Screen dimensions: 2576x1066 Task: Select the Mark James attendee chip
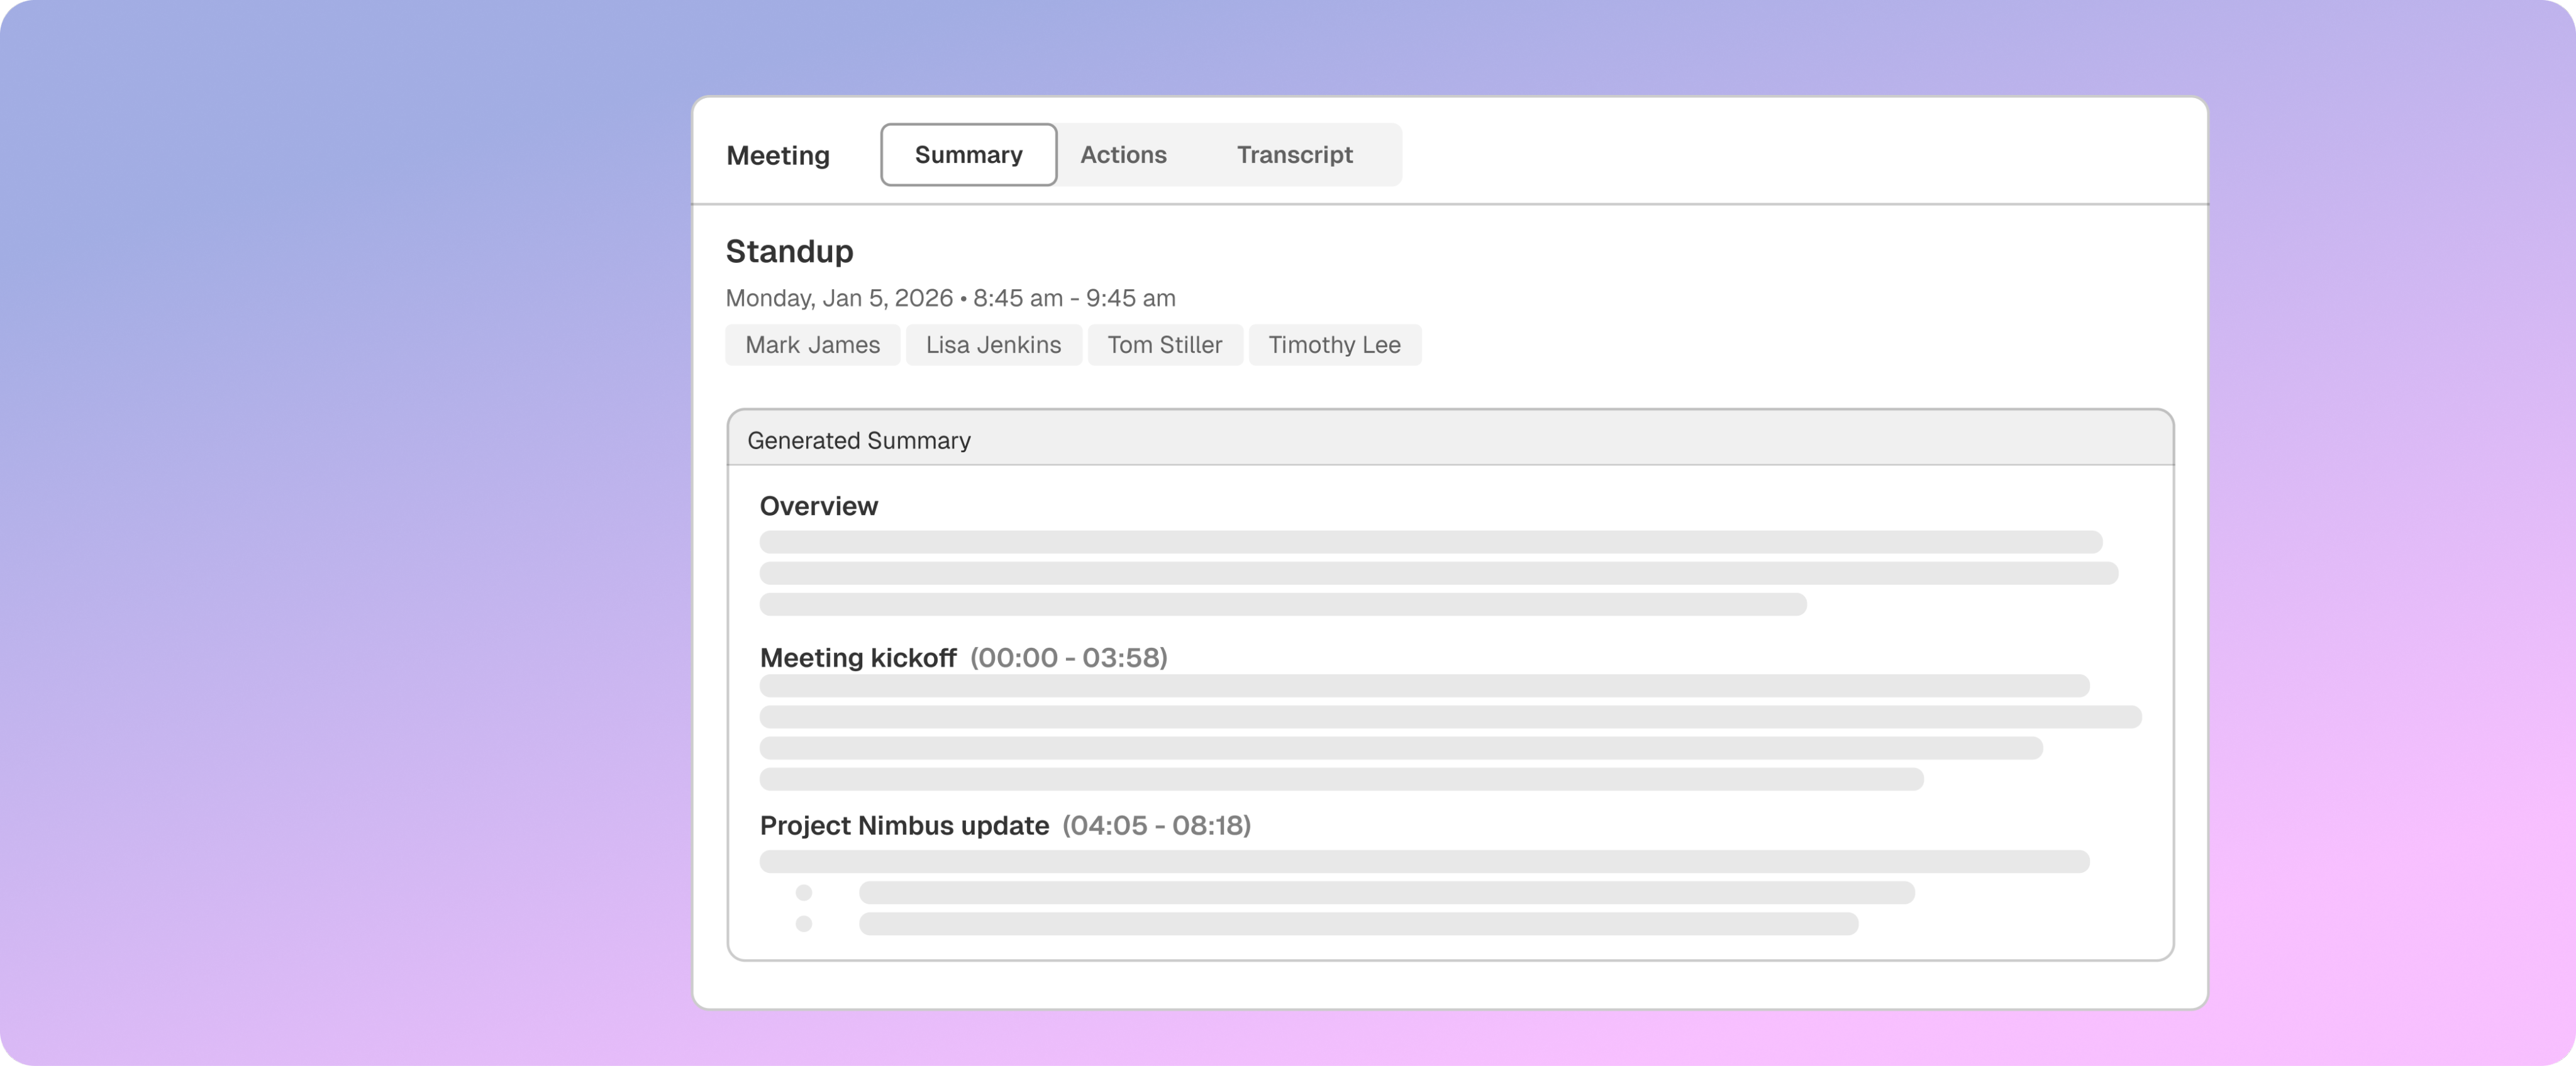tap(812, 345)
